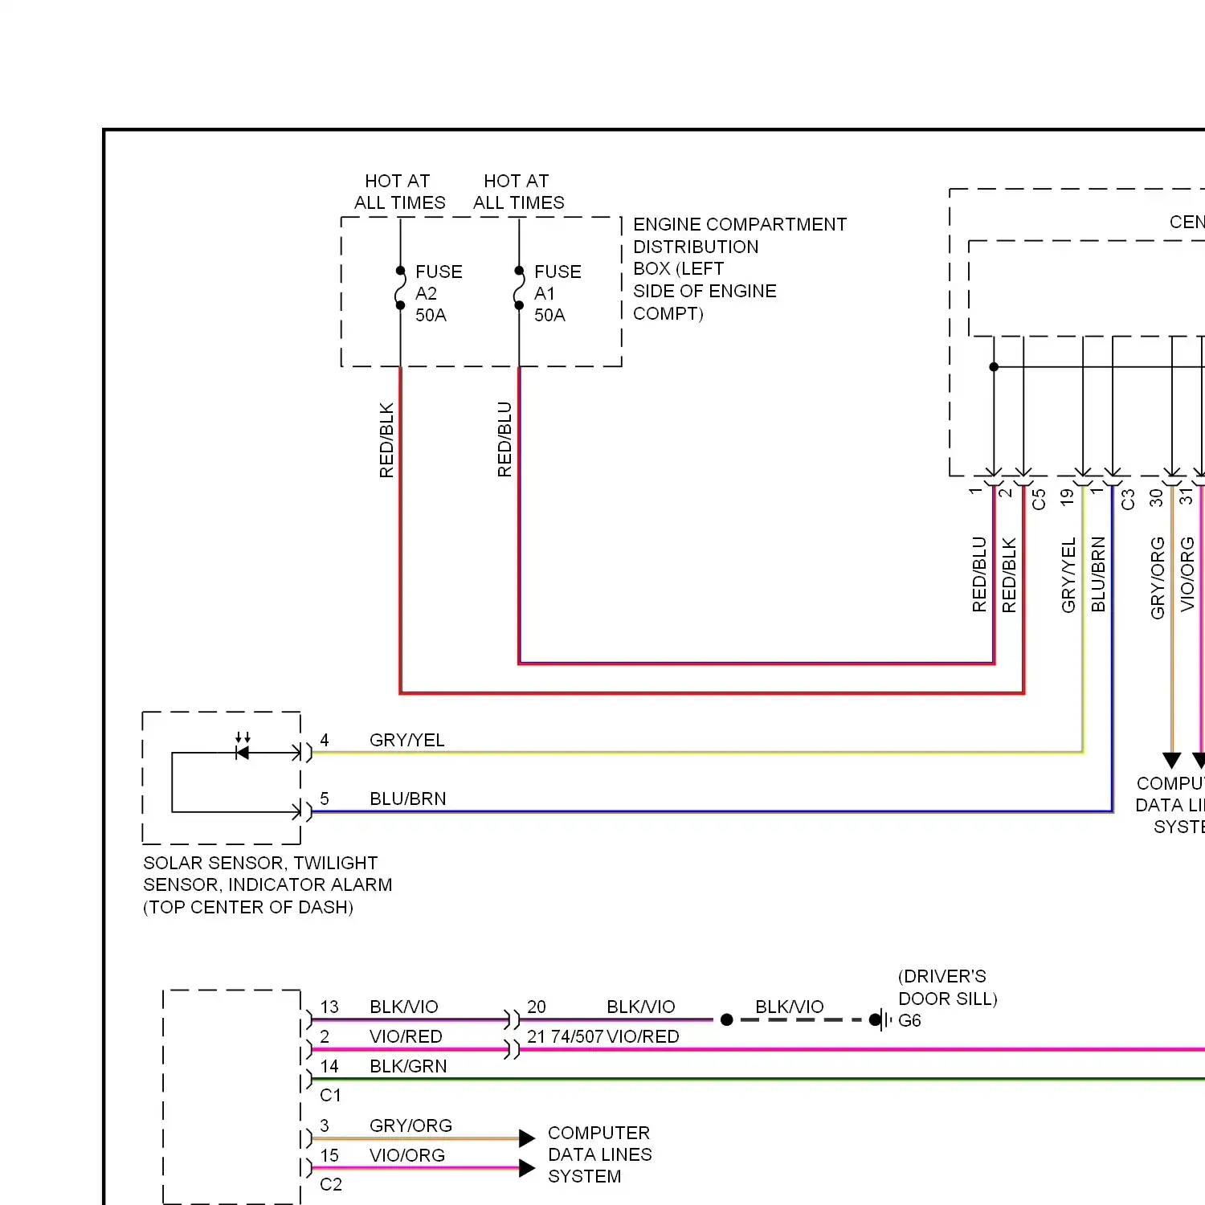
Task: Click the fuse A1 symbol
Action: point(519,288)
